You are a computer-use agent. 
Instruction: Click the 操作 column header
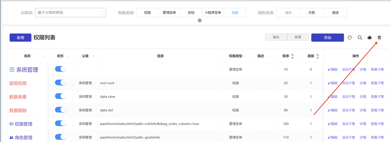click(356, 56)
